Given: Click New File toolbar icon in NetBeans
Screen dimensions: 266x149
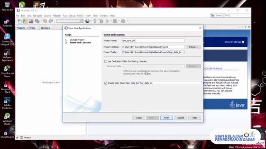Looking at the screenshot, I should 20,21.
